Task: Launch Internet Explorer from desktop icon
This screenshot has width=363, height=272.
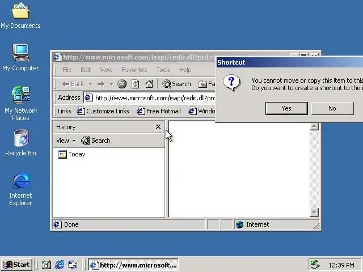Action: (x=20, y=189)
